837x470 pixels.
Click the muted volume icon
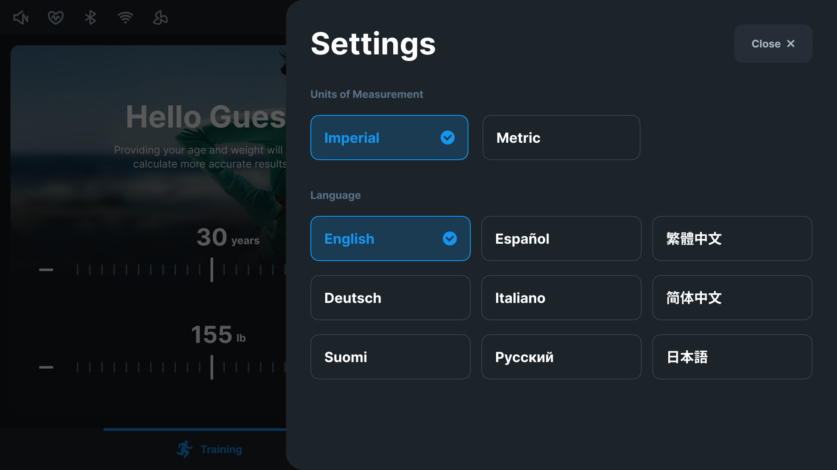[x=21, y=18]
